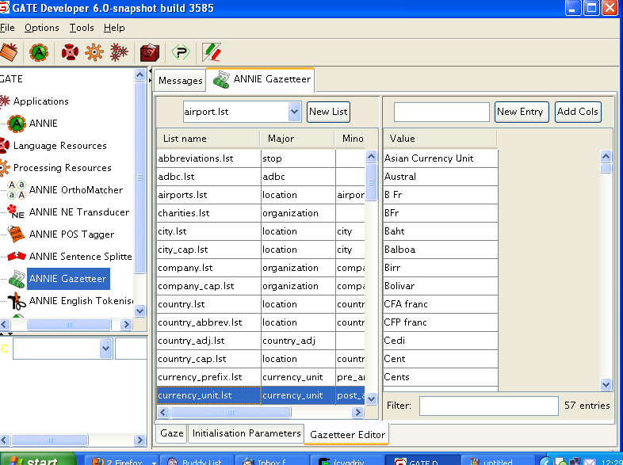Image resolution: width=623 pixels, height=465 pixels.
Task: Select the ANNIE Gazetteer tree item
Action: pyautogui.click(x=68, y=279)
